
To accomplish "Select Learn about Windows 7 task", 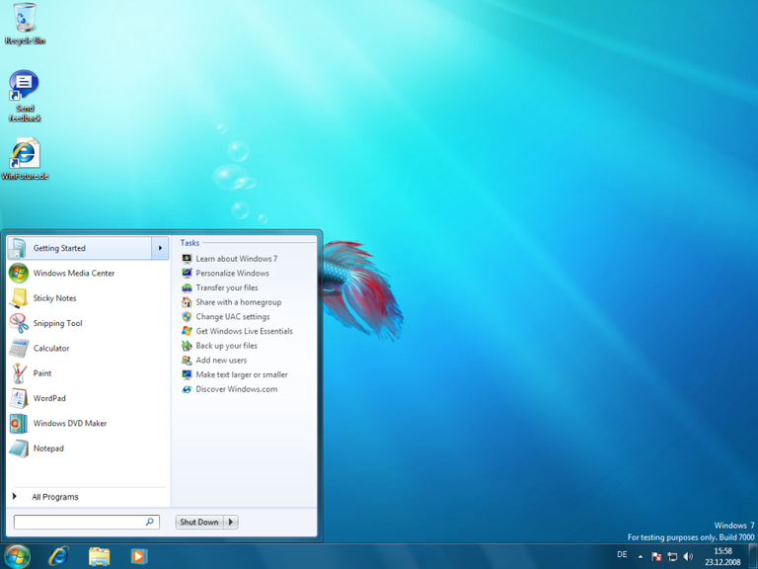I will pyautogui.click(x=229, y=259).
